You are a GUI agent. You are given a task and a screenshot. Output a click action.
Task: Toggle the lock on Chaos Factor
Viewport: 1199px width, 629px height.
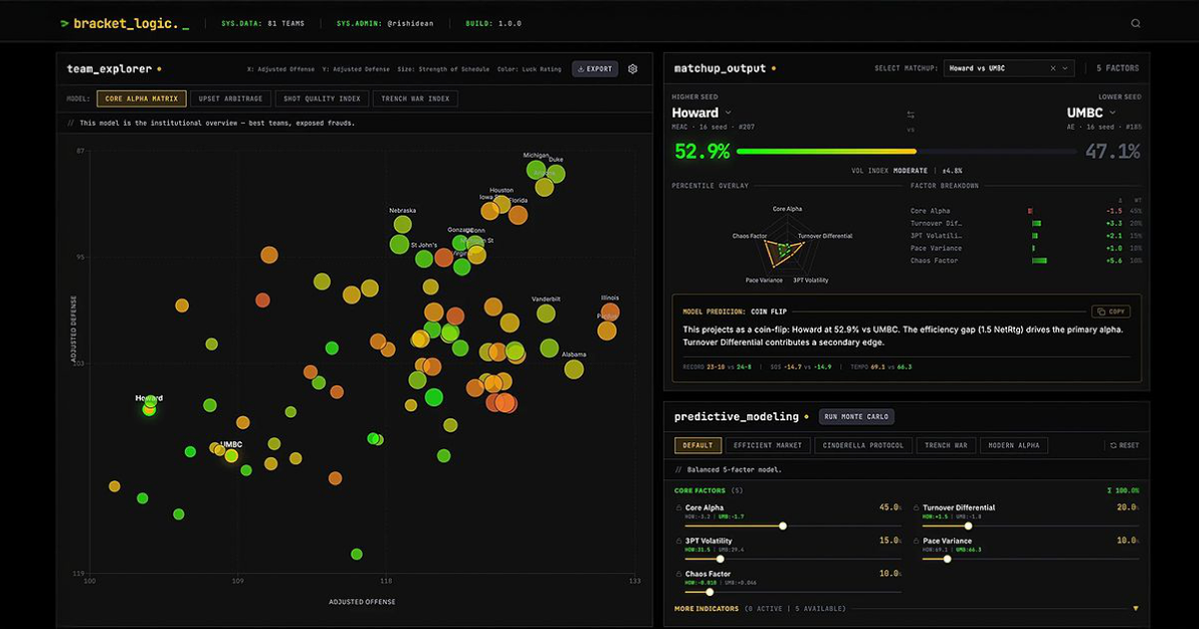677,572
